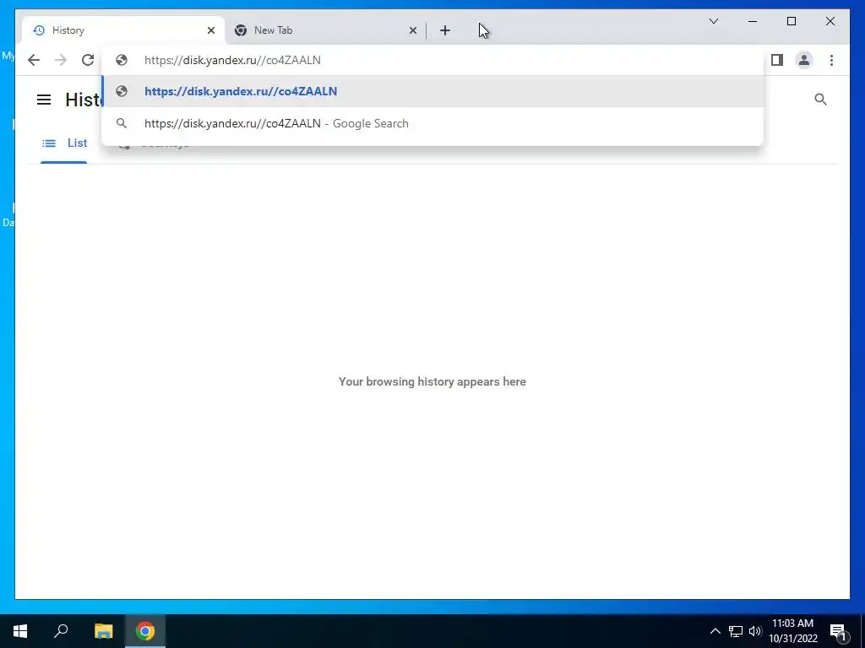The width and height of the screenshot is (865, 648).
Task: Close the New Tab tab
Action: 412,30
